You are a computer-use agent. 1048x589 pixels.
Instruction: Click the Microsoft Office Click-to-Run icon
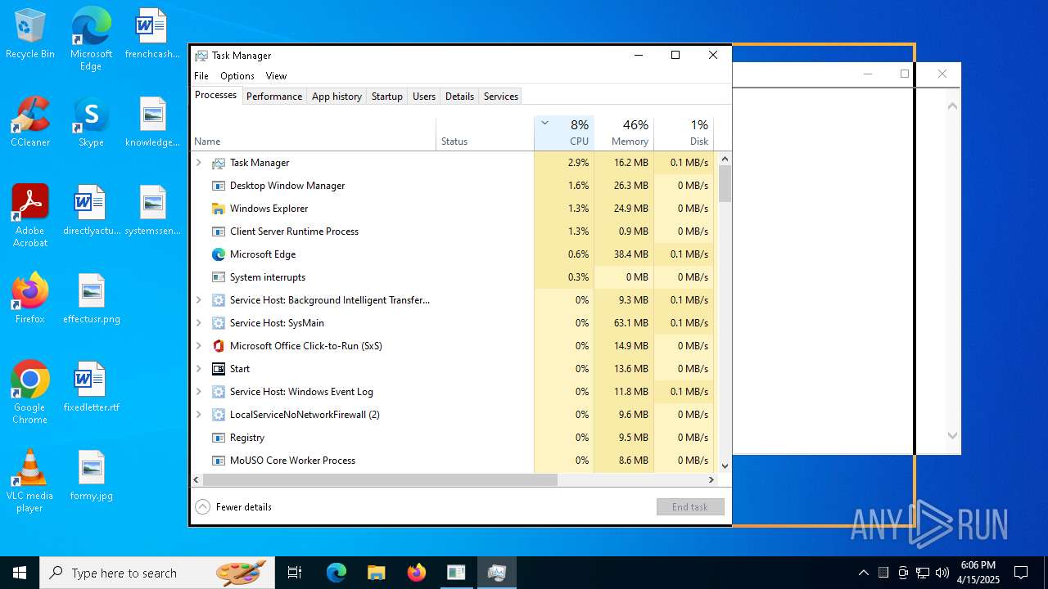pos(219,346)
